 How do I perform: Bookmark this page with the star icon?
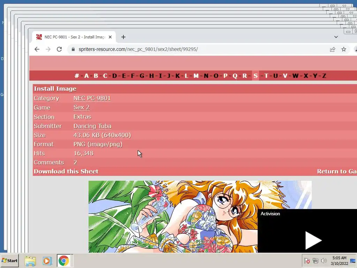pyautogui.click(x=344, y=49)
